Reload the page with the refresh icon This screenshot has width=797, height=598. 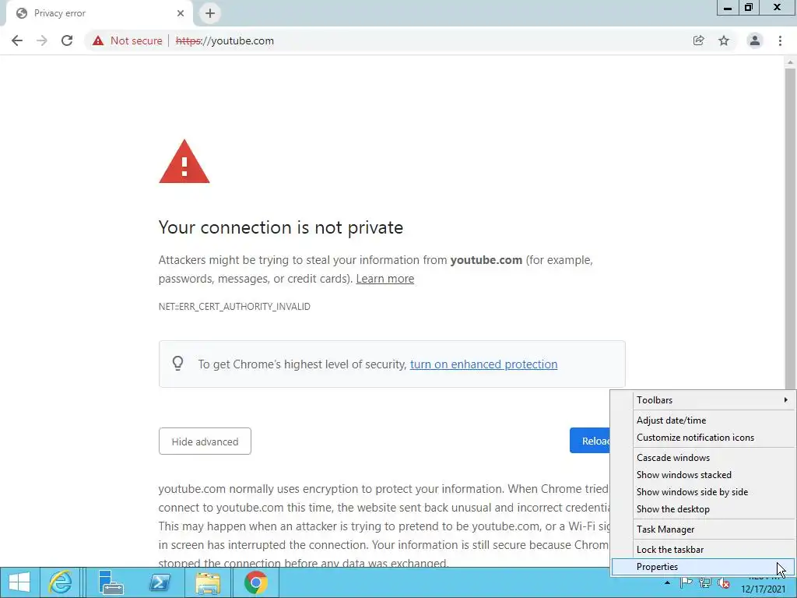coord(67,40)
